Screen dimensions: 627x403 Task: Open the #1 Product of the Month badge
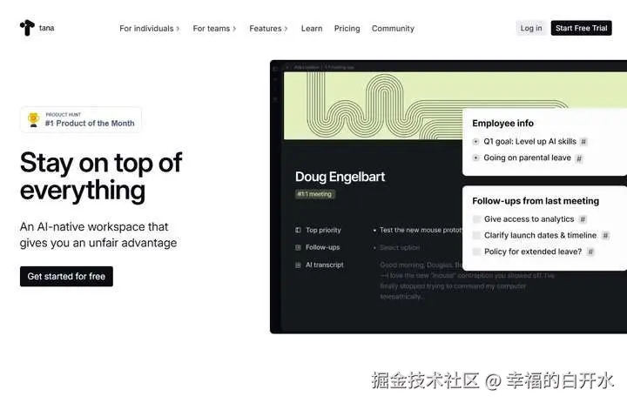click(81, 119)
